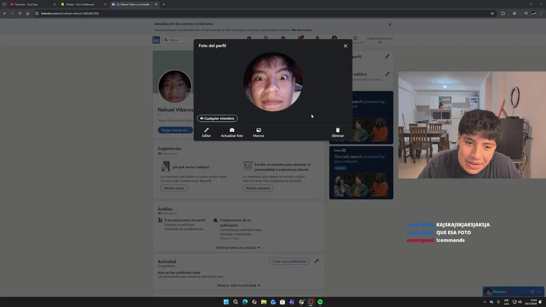Select the Nahuel Viberos LinkedIn tab

(134, 4)
